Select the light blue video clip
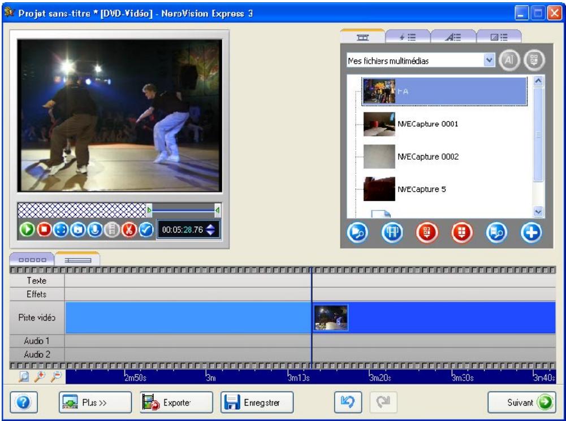 point(188,318)
